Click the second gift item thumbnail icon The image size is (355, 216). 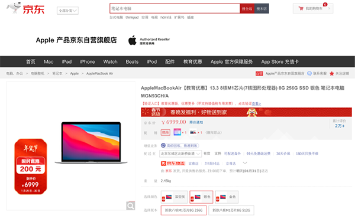pyautogui.click(x=193, y=132)
